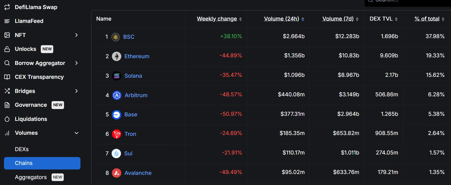
Task: Open the Base chain link
Action: pyautogui.click(x=131, y=115)
